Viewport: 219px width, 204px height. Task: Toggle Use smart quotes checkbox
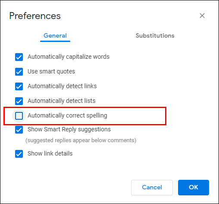point(19,72)
